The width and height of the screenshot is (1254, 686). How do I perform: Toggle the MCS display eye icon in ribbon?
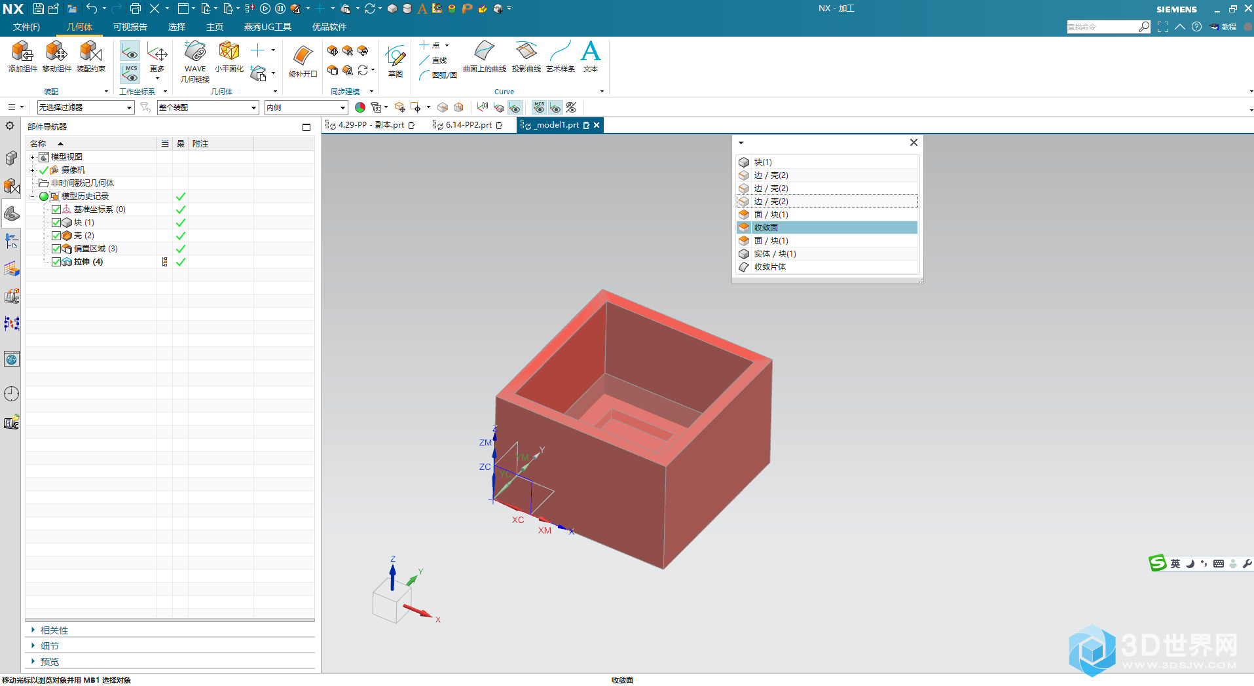130,72
